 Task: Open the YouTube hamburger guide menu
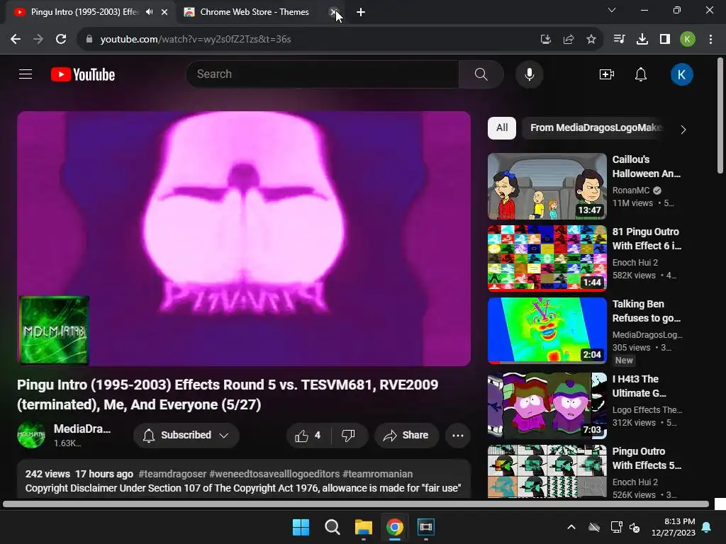point(26,74)
